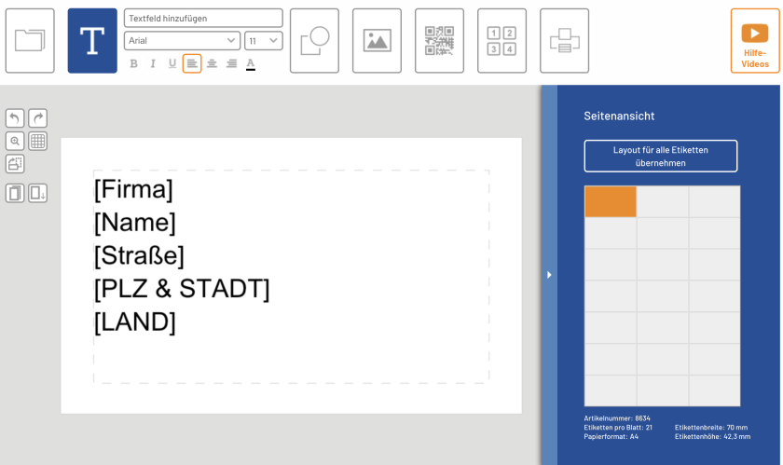Open the Hilfe-Videos button
This screenshot has width=783, height=465.
[x=754, y=40]
